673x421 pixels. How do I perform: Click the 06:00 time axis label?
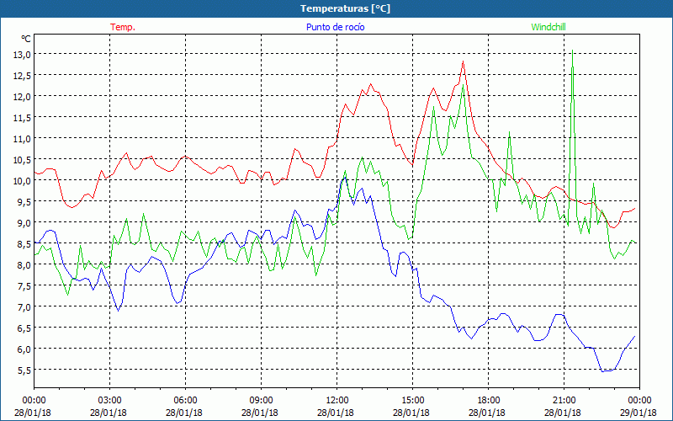[185, 401]
